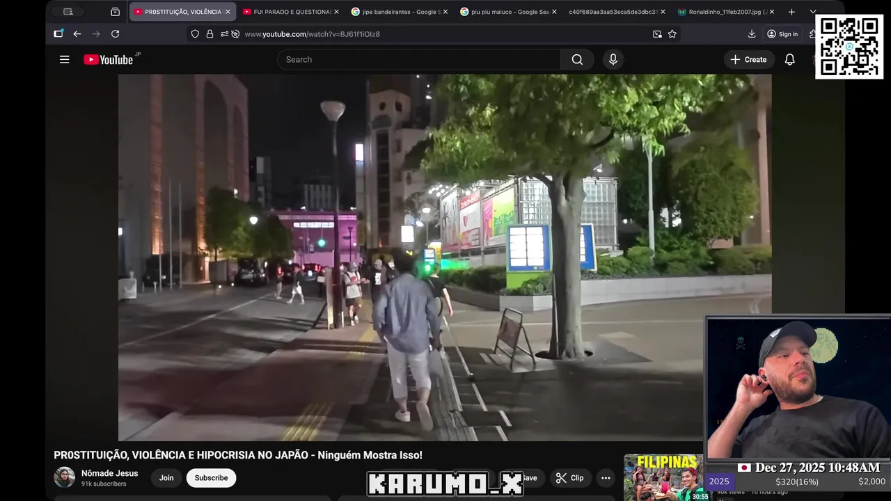The image size is (891, 501).
Task: Open the YouTube notifications bell
Action: click(x=789, y=59)
